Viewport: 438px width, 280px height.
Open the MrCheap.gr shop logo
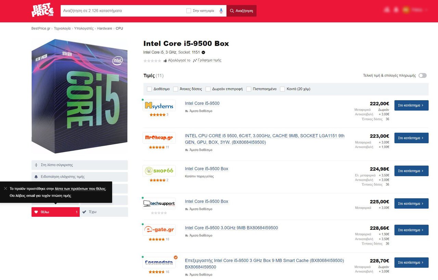(159, 138)
